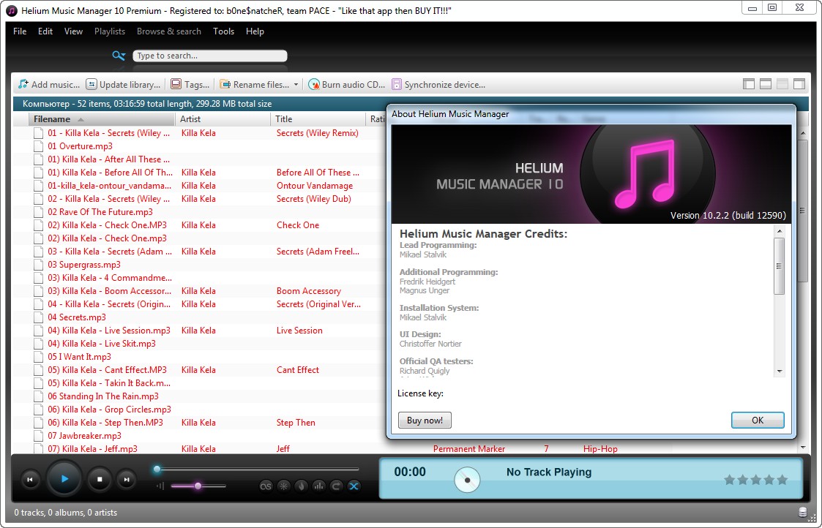This screenshot has height=528, width=822.
Task: Click the 'Permanent Marker' album cell
Action: [x=469, y=449]
